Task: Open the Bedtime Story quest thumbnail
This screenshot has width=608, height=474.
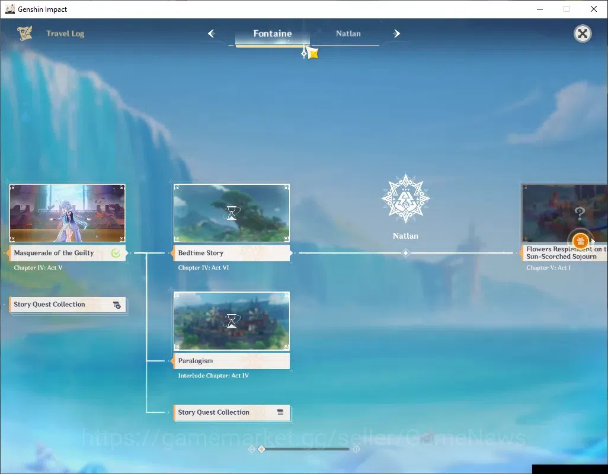Action: pyautogui.click(x=232, y=213)
